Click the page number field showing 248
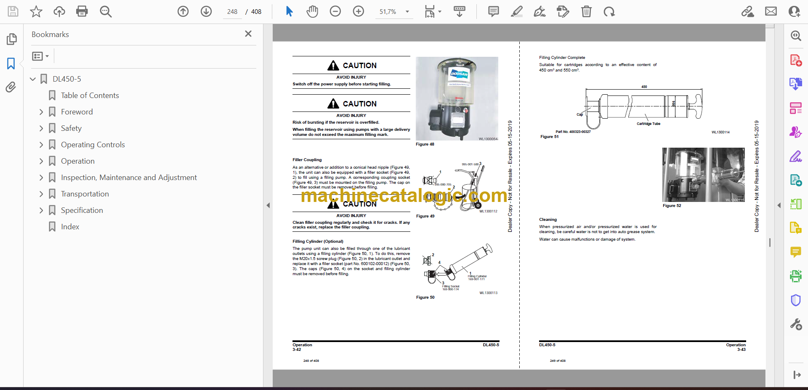Screen dimensions: 808x390 tap(232, 12)
